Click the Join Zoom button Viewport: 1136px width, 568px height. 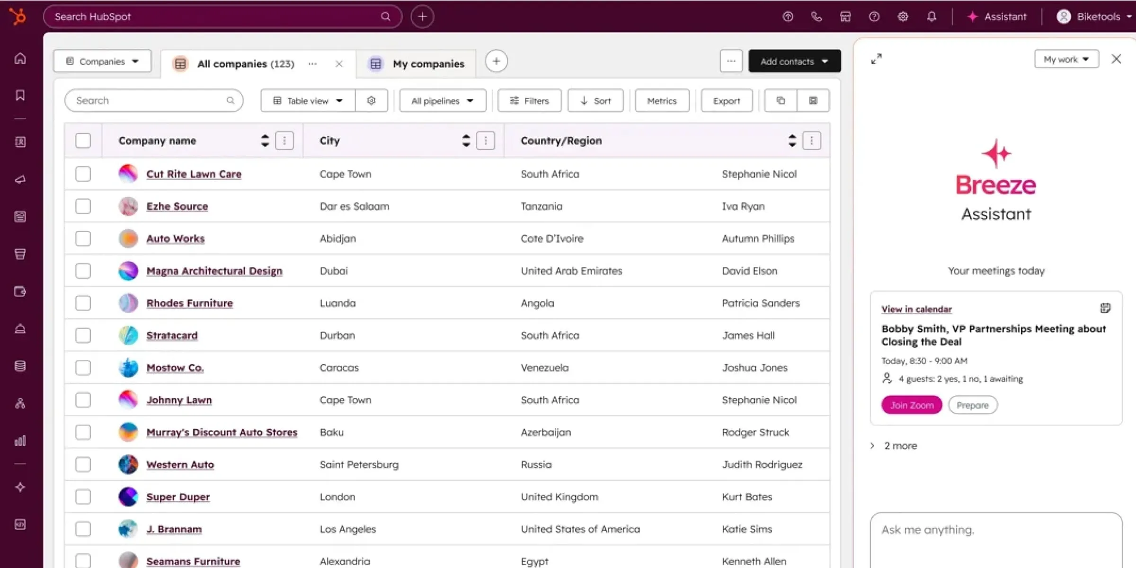[x=911, y=405]
